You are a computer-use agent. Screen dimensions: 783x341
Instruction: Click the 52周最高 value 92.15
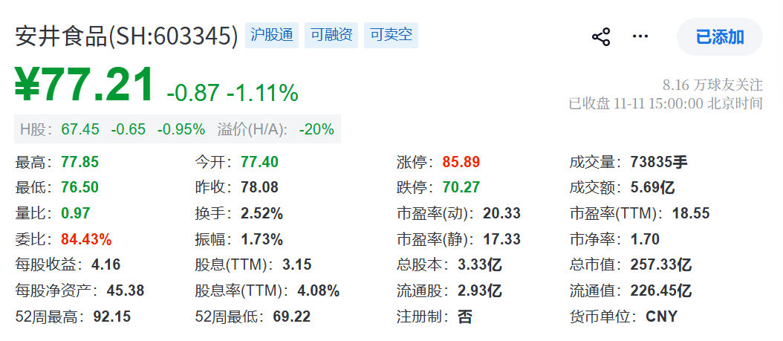[112, 316]
